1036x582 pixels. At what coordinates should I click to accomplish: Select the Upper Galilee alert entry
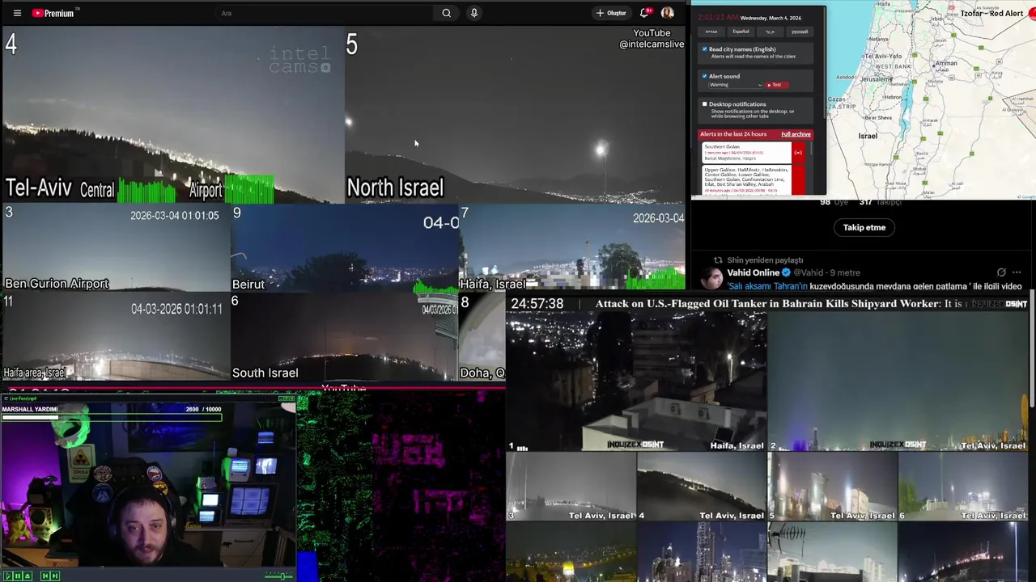coord(746,181)
